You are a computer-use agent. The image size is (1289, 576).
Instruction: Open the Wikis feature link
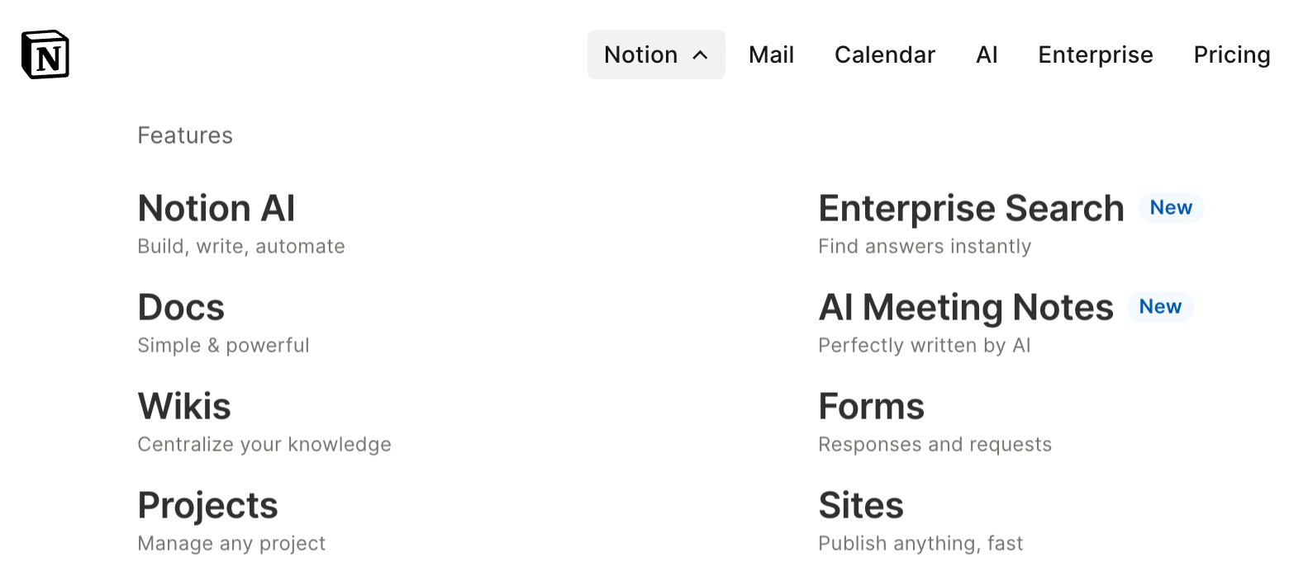184,406
